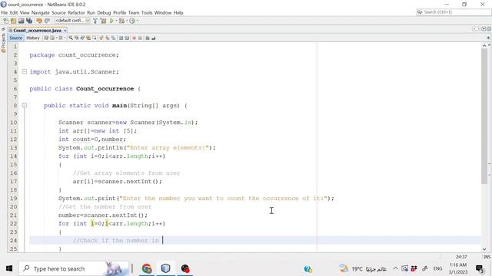
Task: Close the Count_occurrence.java tab
Action: click(65, 31)
